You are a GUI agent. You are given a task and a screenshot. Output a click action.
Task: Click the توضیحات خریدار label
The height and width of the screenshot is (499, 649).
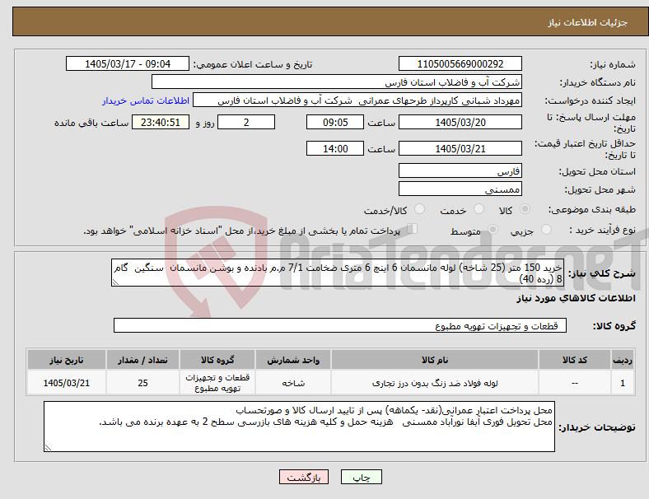point(597,427)
